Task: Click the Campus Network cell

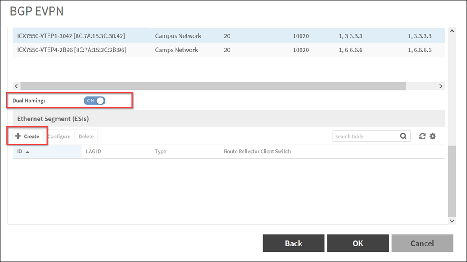Action: [178, 36]
